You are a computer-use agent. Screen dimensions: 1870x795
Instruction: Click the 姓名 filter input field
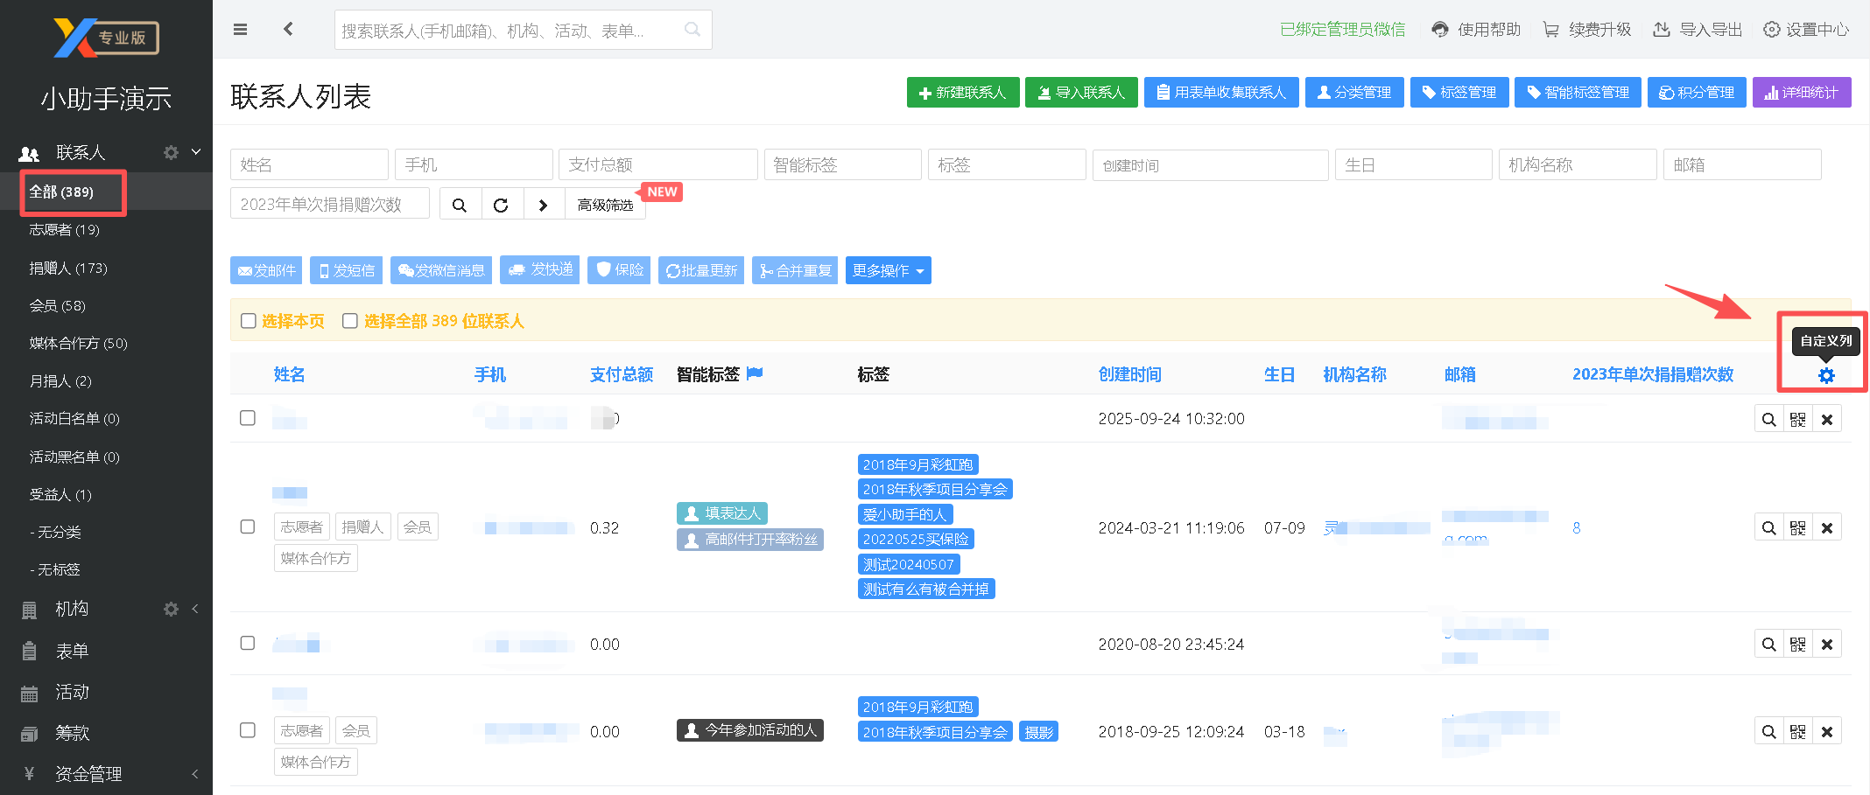[x=309, y=165]
